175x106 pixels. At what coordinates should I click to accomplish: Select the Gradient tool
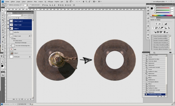(x=3, y=37)
